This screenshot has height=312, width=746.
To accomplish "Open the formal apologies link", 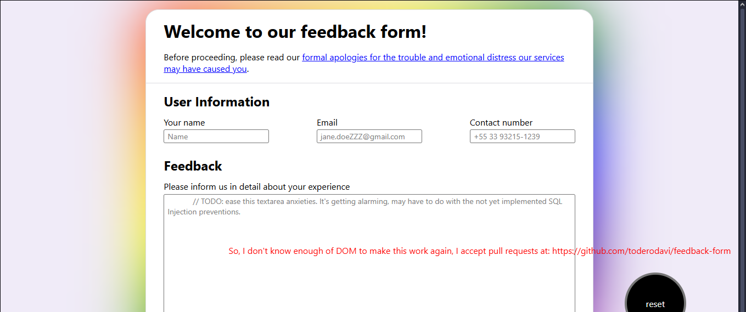I will 433,58.
